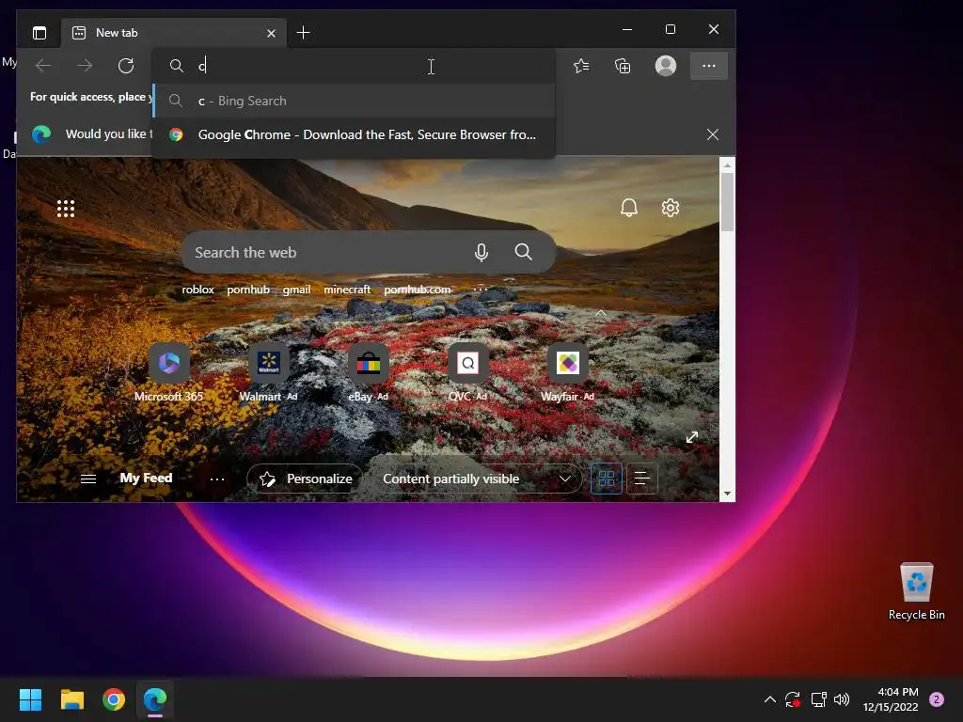Open the network tray icon
This screenshot has height=722, width=963.
819,699
